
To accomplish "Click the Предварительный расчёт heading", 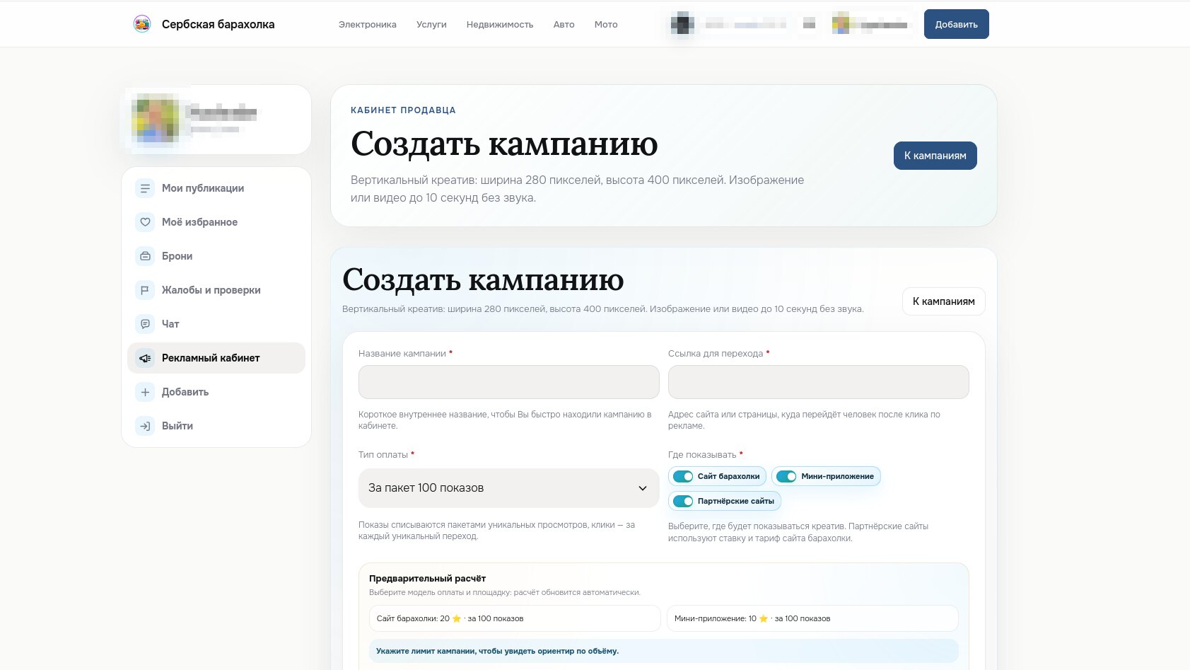I will point(427,579).
